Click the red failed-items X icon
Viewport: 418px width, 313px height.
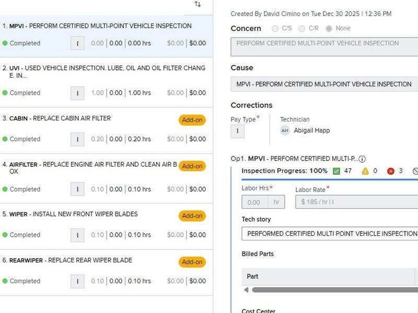pos(391,171)
